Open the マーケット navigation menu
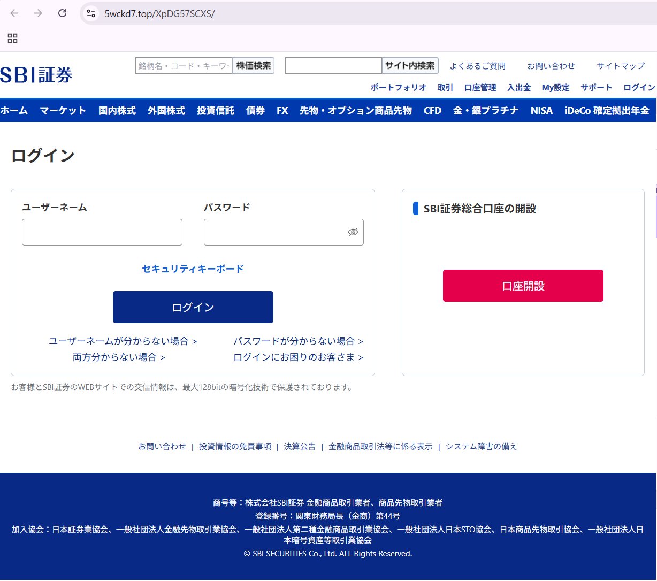 point(63,111)
